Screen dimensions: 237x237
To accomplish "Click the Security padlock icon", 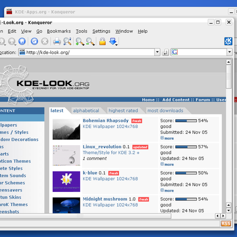I will 103,41.
